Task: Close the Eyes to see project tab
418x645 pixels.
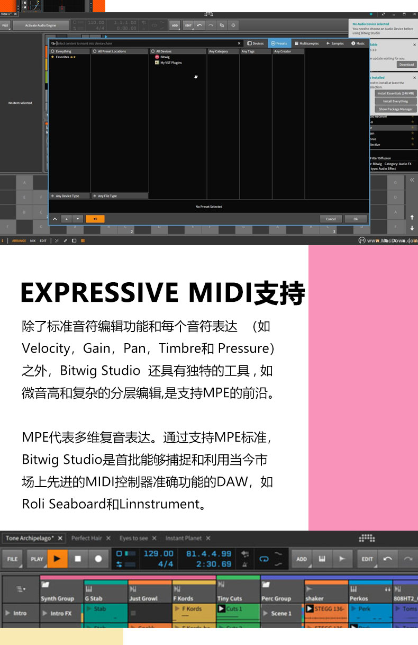Action: (x=154, y=538)
